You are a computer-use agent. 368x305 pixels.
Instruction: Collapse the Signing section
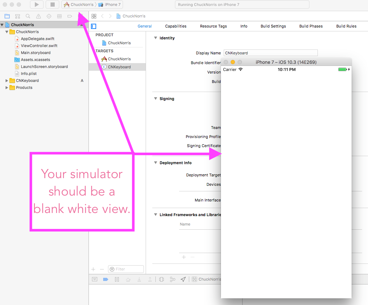pos(155,99)
